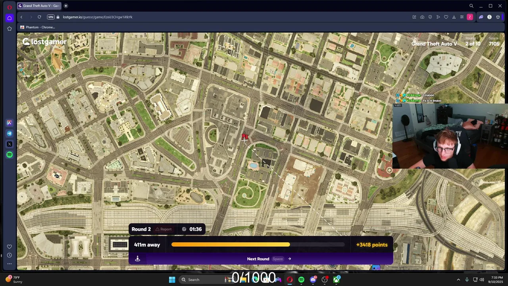Click the white S extension icon
Screen dimensions: 508x286
pyautogui.click(x=489, y=17)
